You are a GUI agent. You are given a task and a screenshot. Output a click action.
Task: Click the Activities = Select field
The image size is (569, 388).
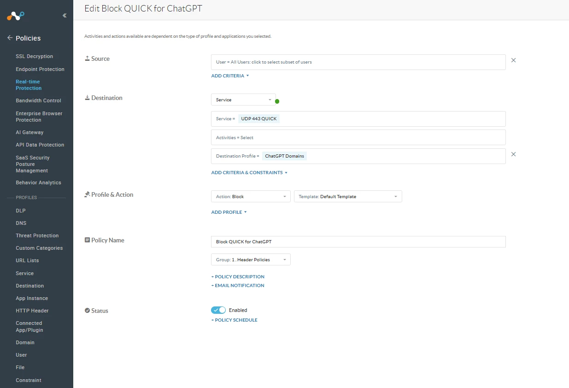coord(358,137)
